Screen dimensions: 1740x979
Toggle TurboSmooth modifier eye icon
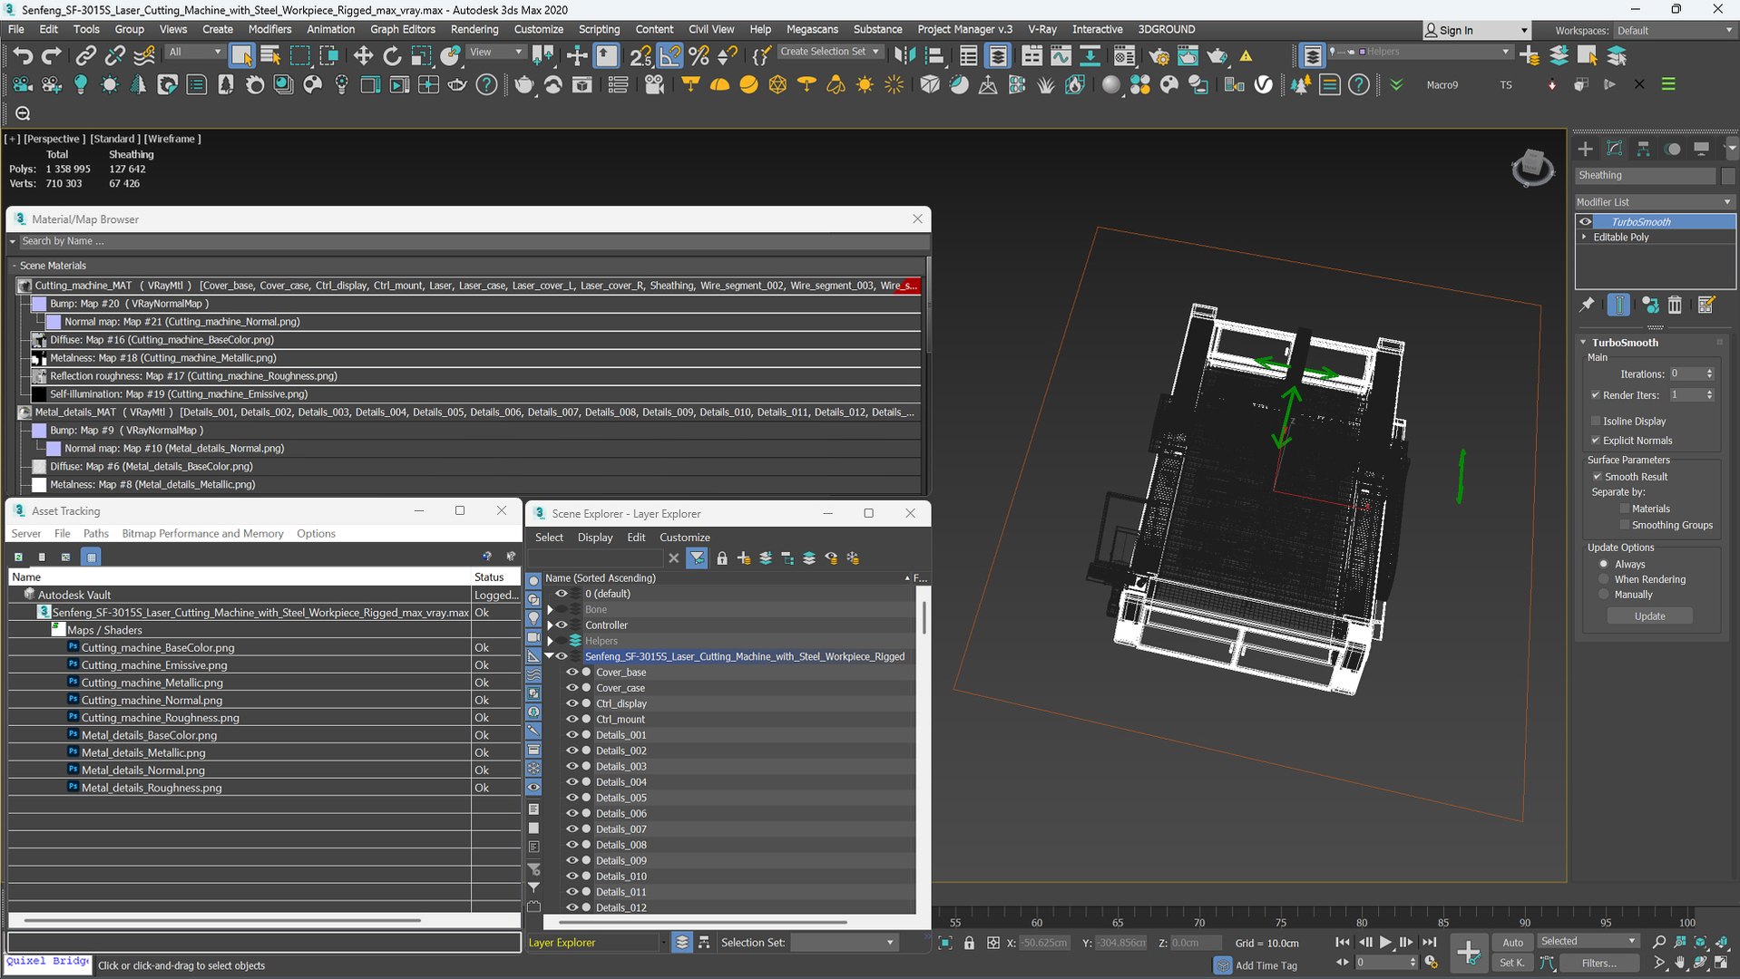[x=1586, y=222]
